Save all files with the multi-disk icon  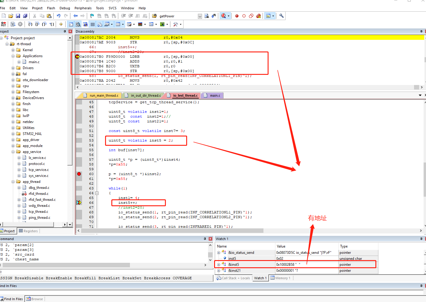tap(25, 16)
